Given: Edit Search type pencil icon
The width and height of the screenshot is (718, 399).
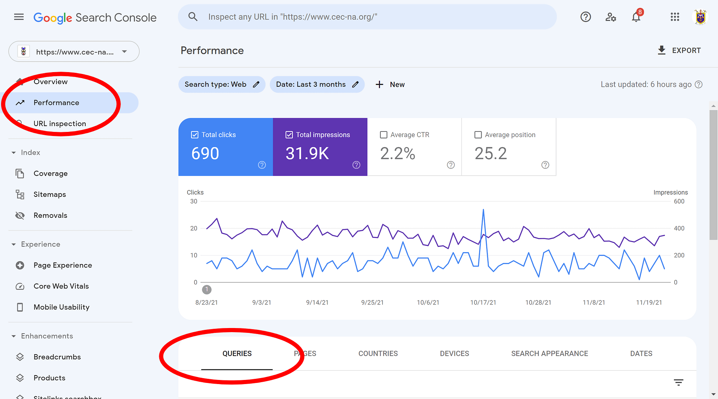Looking at the screenshot, I should pos(256,84).
